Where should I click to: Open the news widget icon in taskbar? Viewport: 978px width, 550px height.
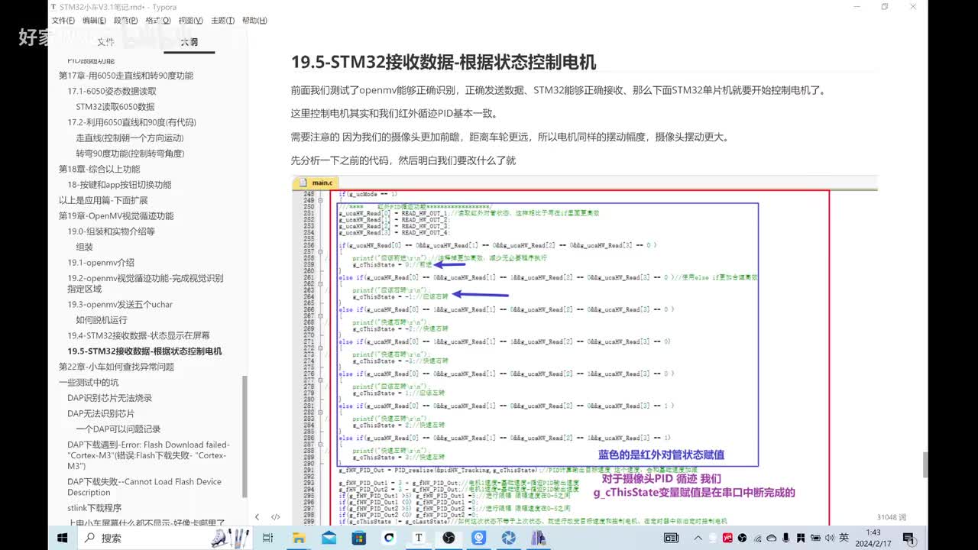coord(671,538)
